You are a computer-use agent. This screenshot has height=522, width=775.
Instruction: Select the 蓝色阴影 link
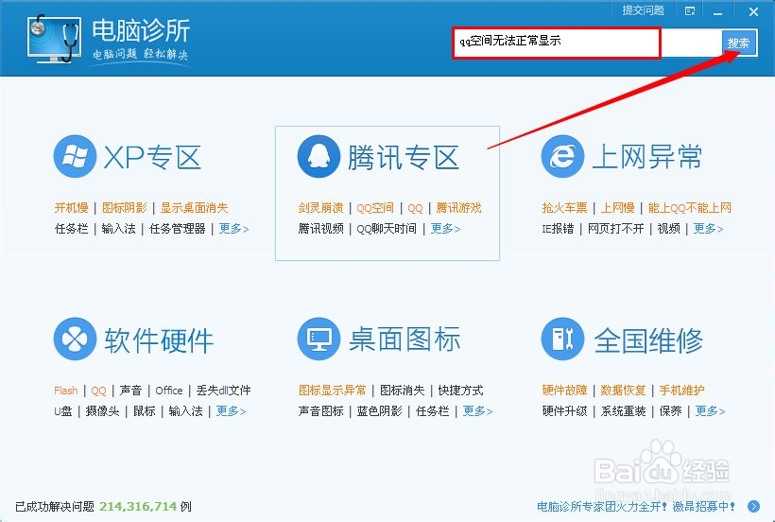[380, 411]
